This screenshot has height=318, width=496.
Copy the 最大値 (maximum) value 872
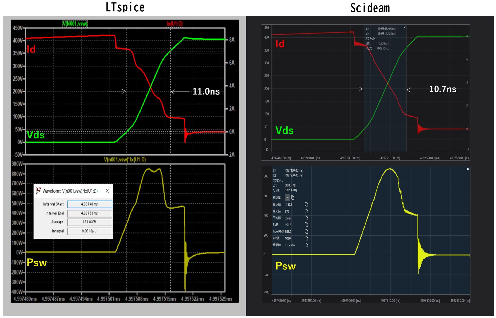[x=306, y=211]
